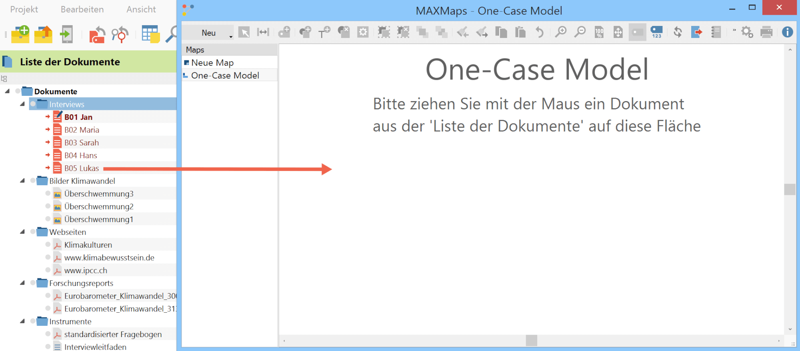This screenshot has width=800, height=351.
Task: Click the new code object icon
Action: [284, 32]
